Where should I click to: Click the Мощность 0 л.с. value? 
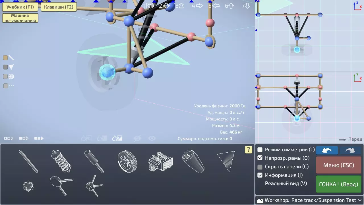click(x=235, y=119)
